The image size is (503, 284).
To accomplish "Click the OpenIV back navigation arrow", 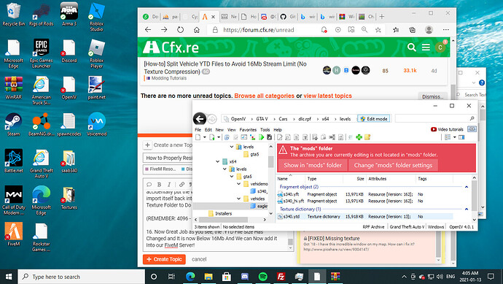I will click(200, 119).
